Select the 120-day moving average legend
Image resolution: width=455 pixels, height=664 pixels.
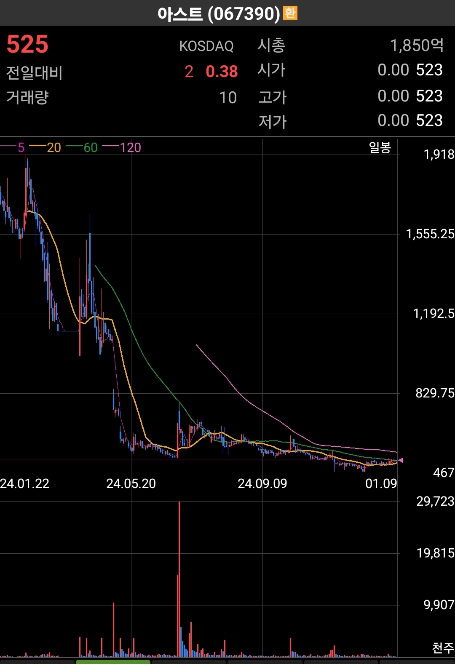122,147
